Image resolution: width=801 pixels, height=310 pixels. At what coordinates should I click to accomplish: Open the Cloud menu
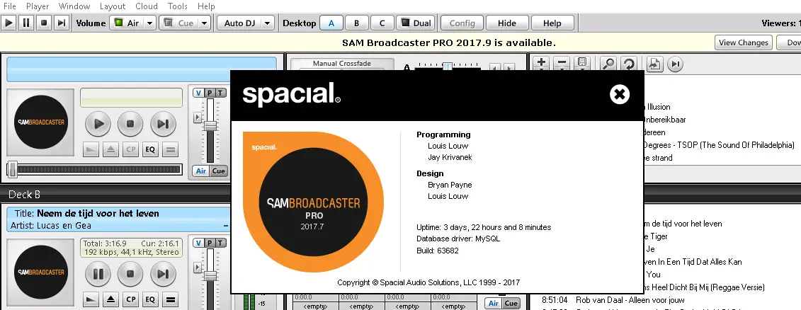click(x=147, y=6)
